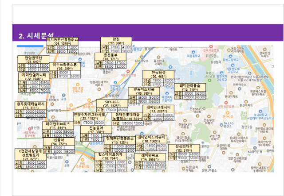Image resolution: width=284 pixels, height=196 pixels.
Task: Click the 전농SK1차 아파트 marker icon
Action: tap(185, 121)
